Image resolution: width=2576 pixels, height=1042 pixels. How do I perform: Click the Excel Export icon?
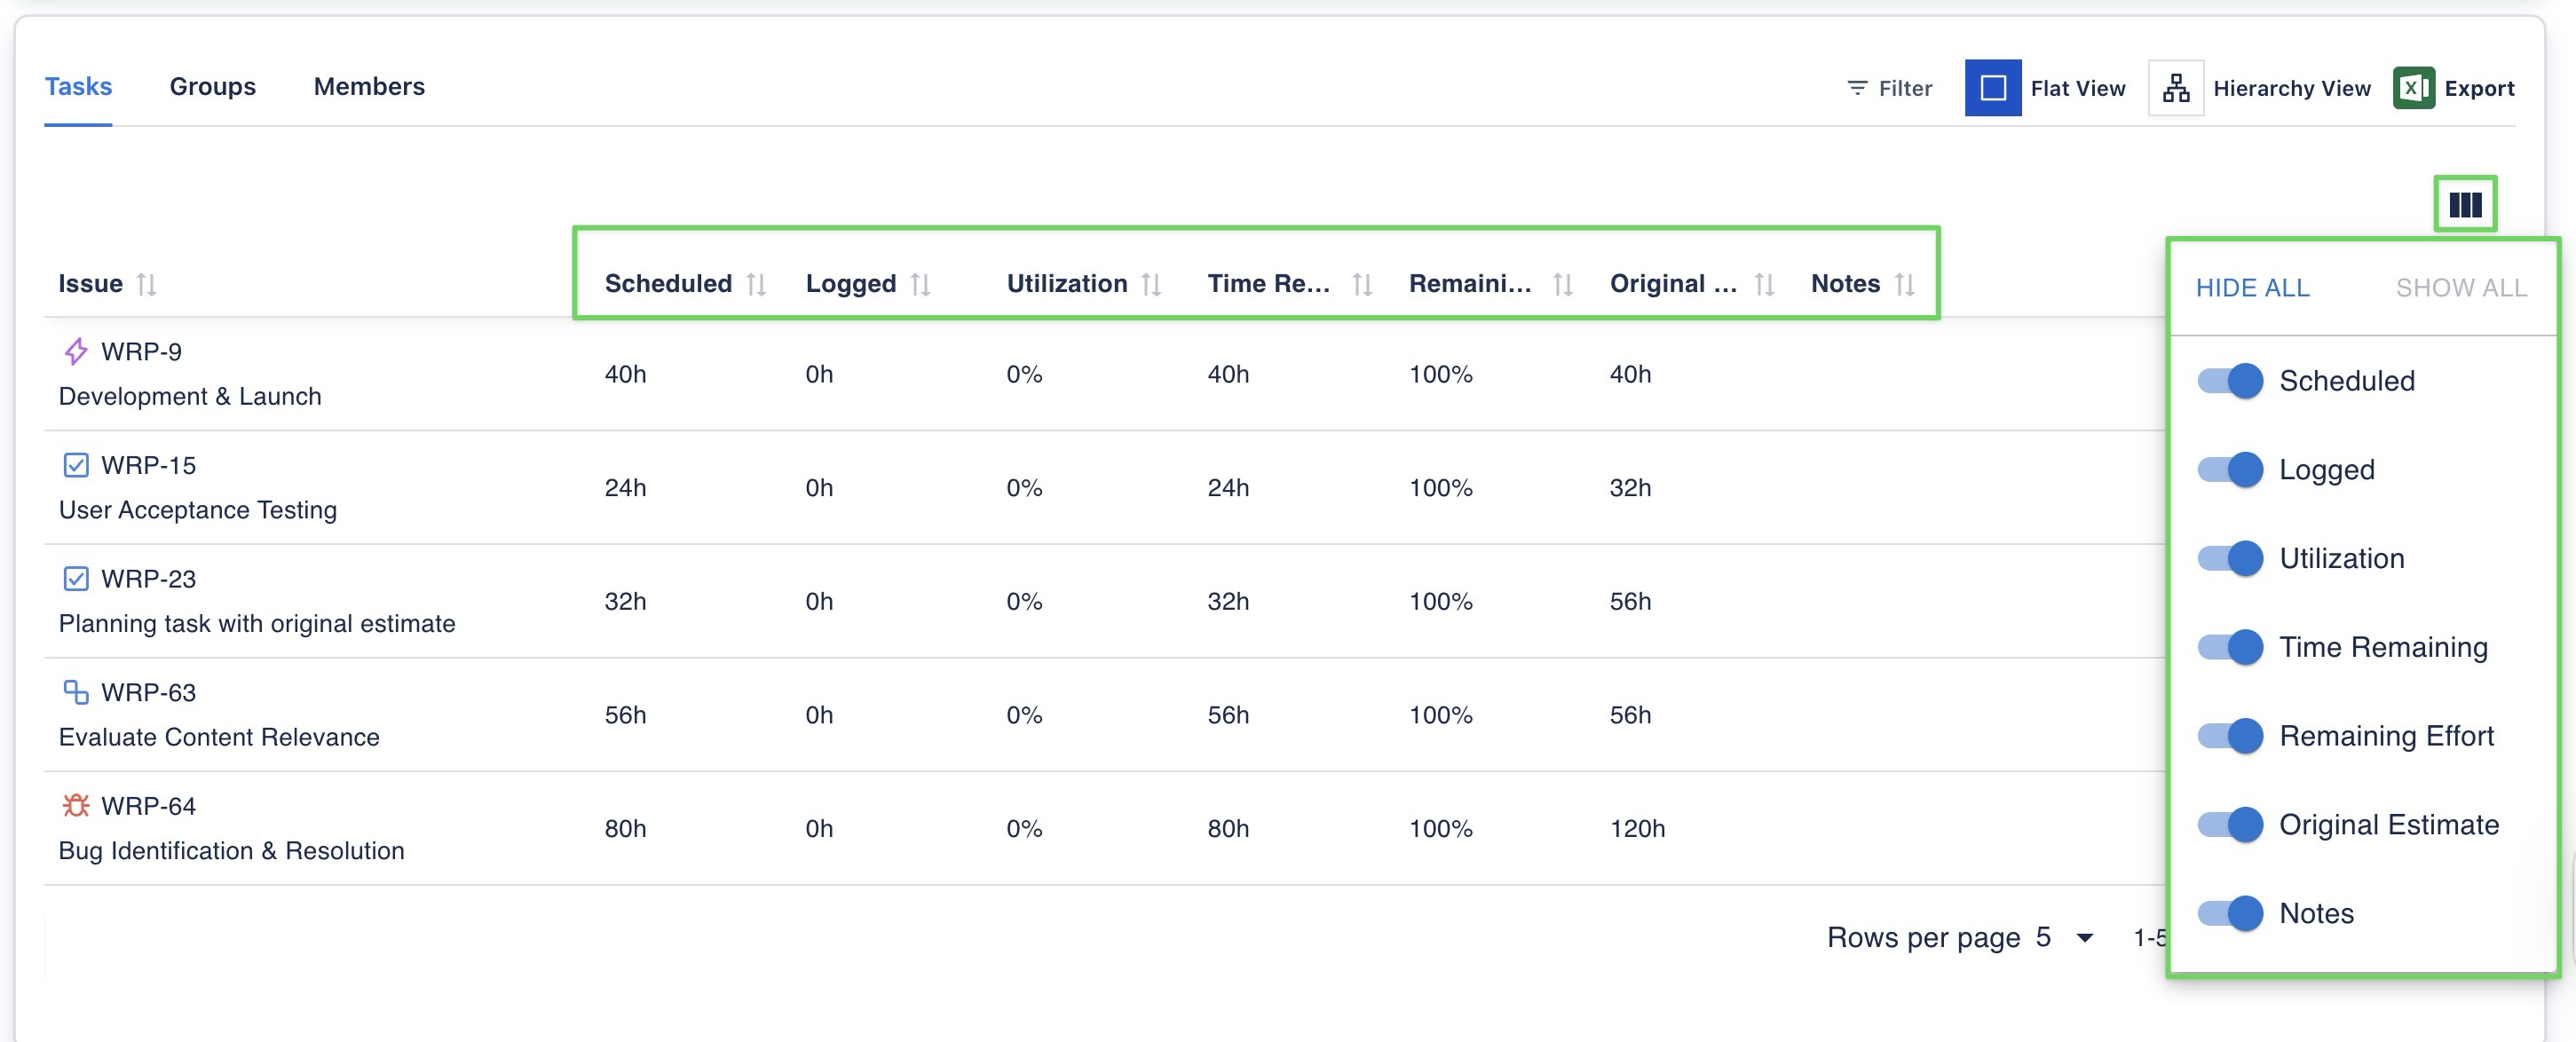pos(2413,88)
